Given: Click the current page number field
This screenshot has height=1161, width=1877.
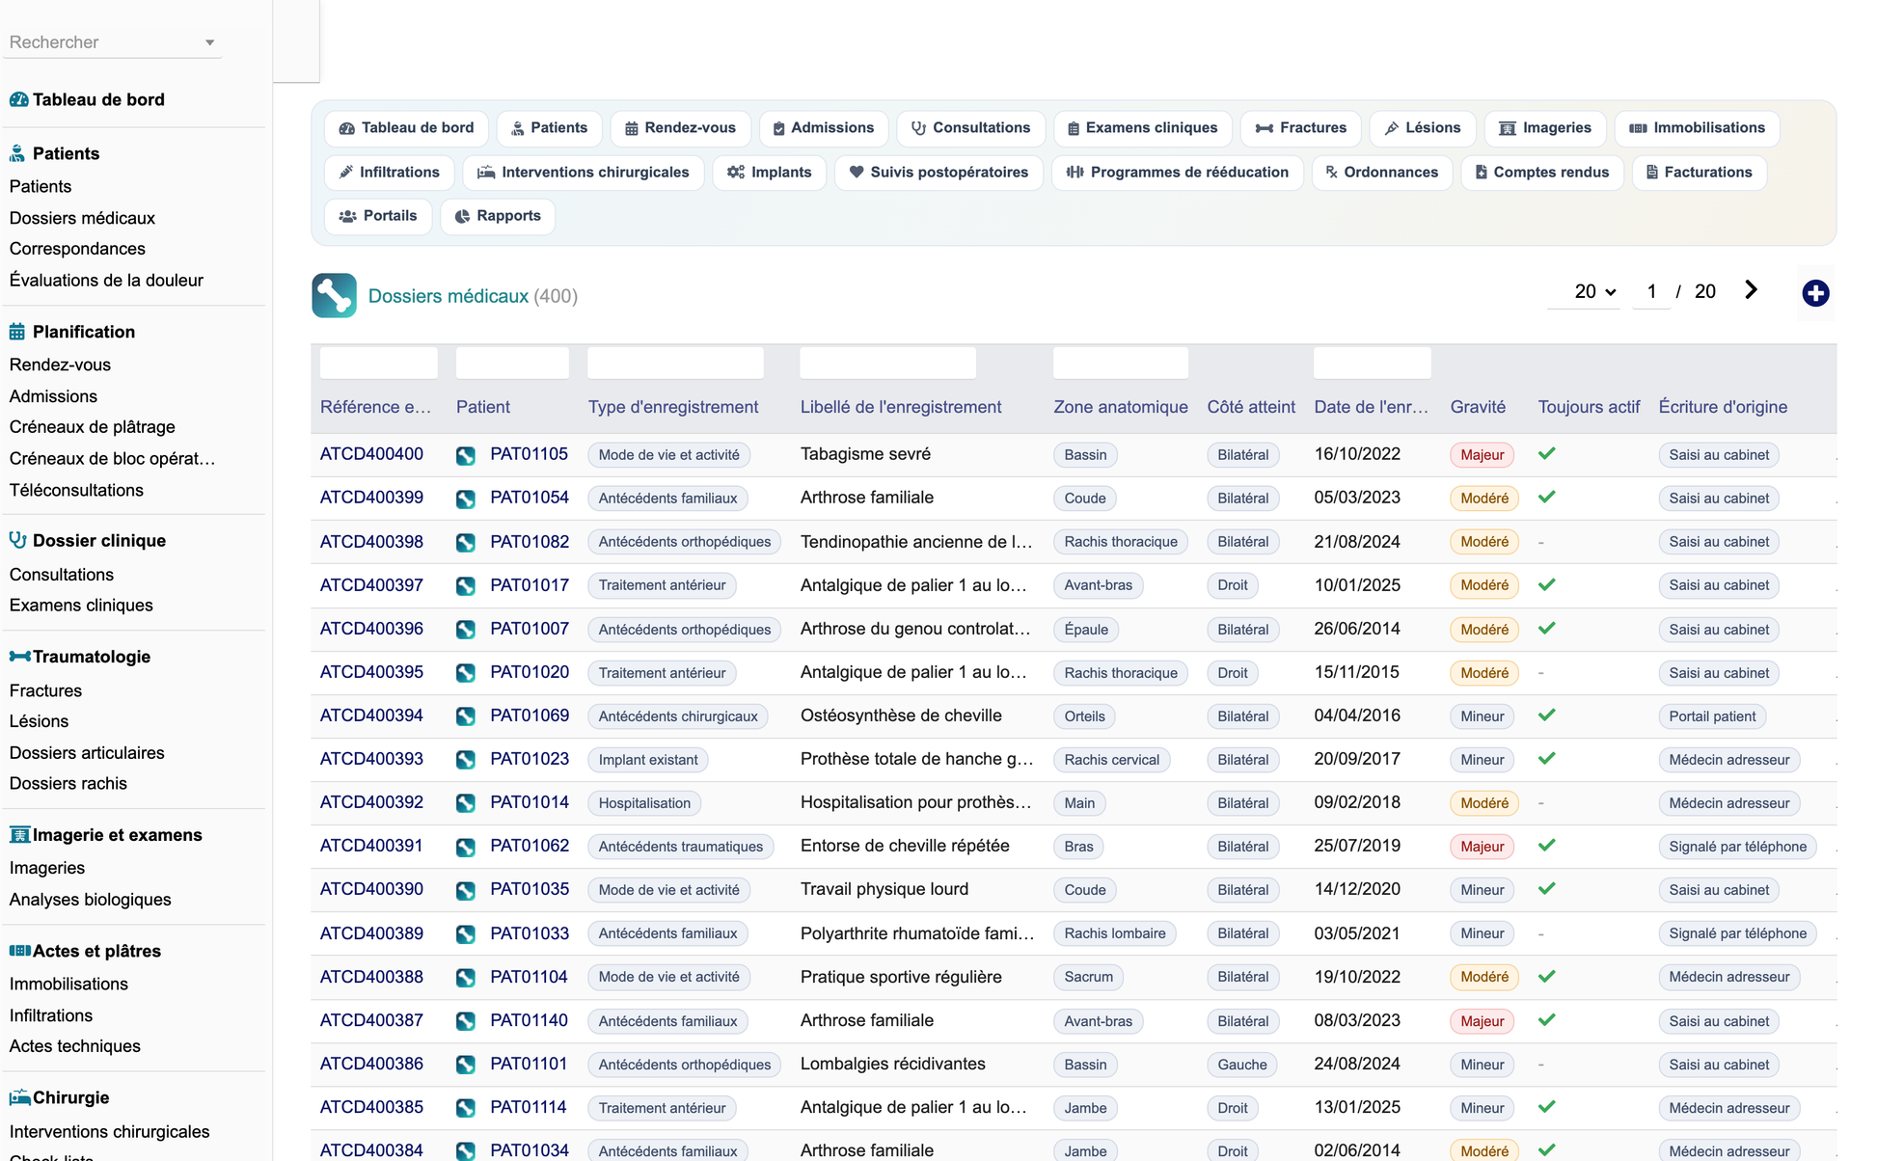Looking at the screenshot, I should [x=1651, y=291].
